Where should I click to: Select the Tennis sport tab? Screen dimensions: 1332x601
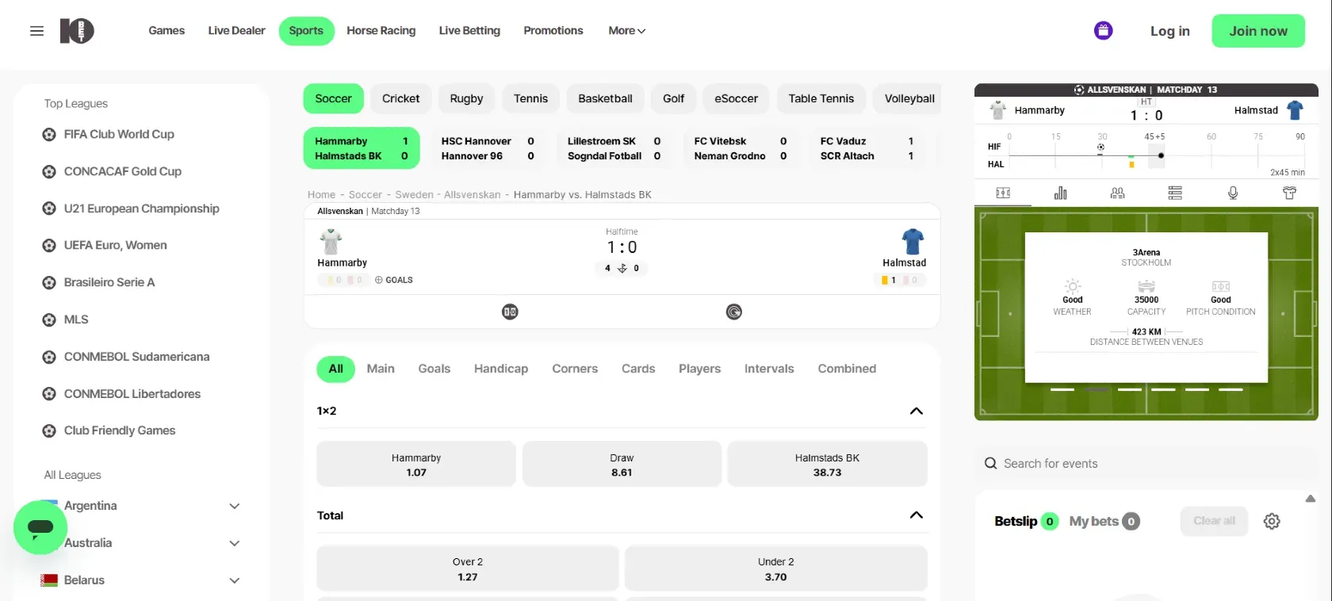530,98
